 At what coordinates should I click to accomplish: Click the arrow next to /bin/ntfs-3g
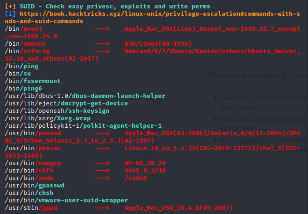click(102, 51)
